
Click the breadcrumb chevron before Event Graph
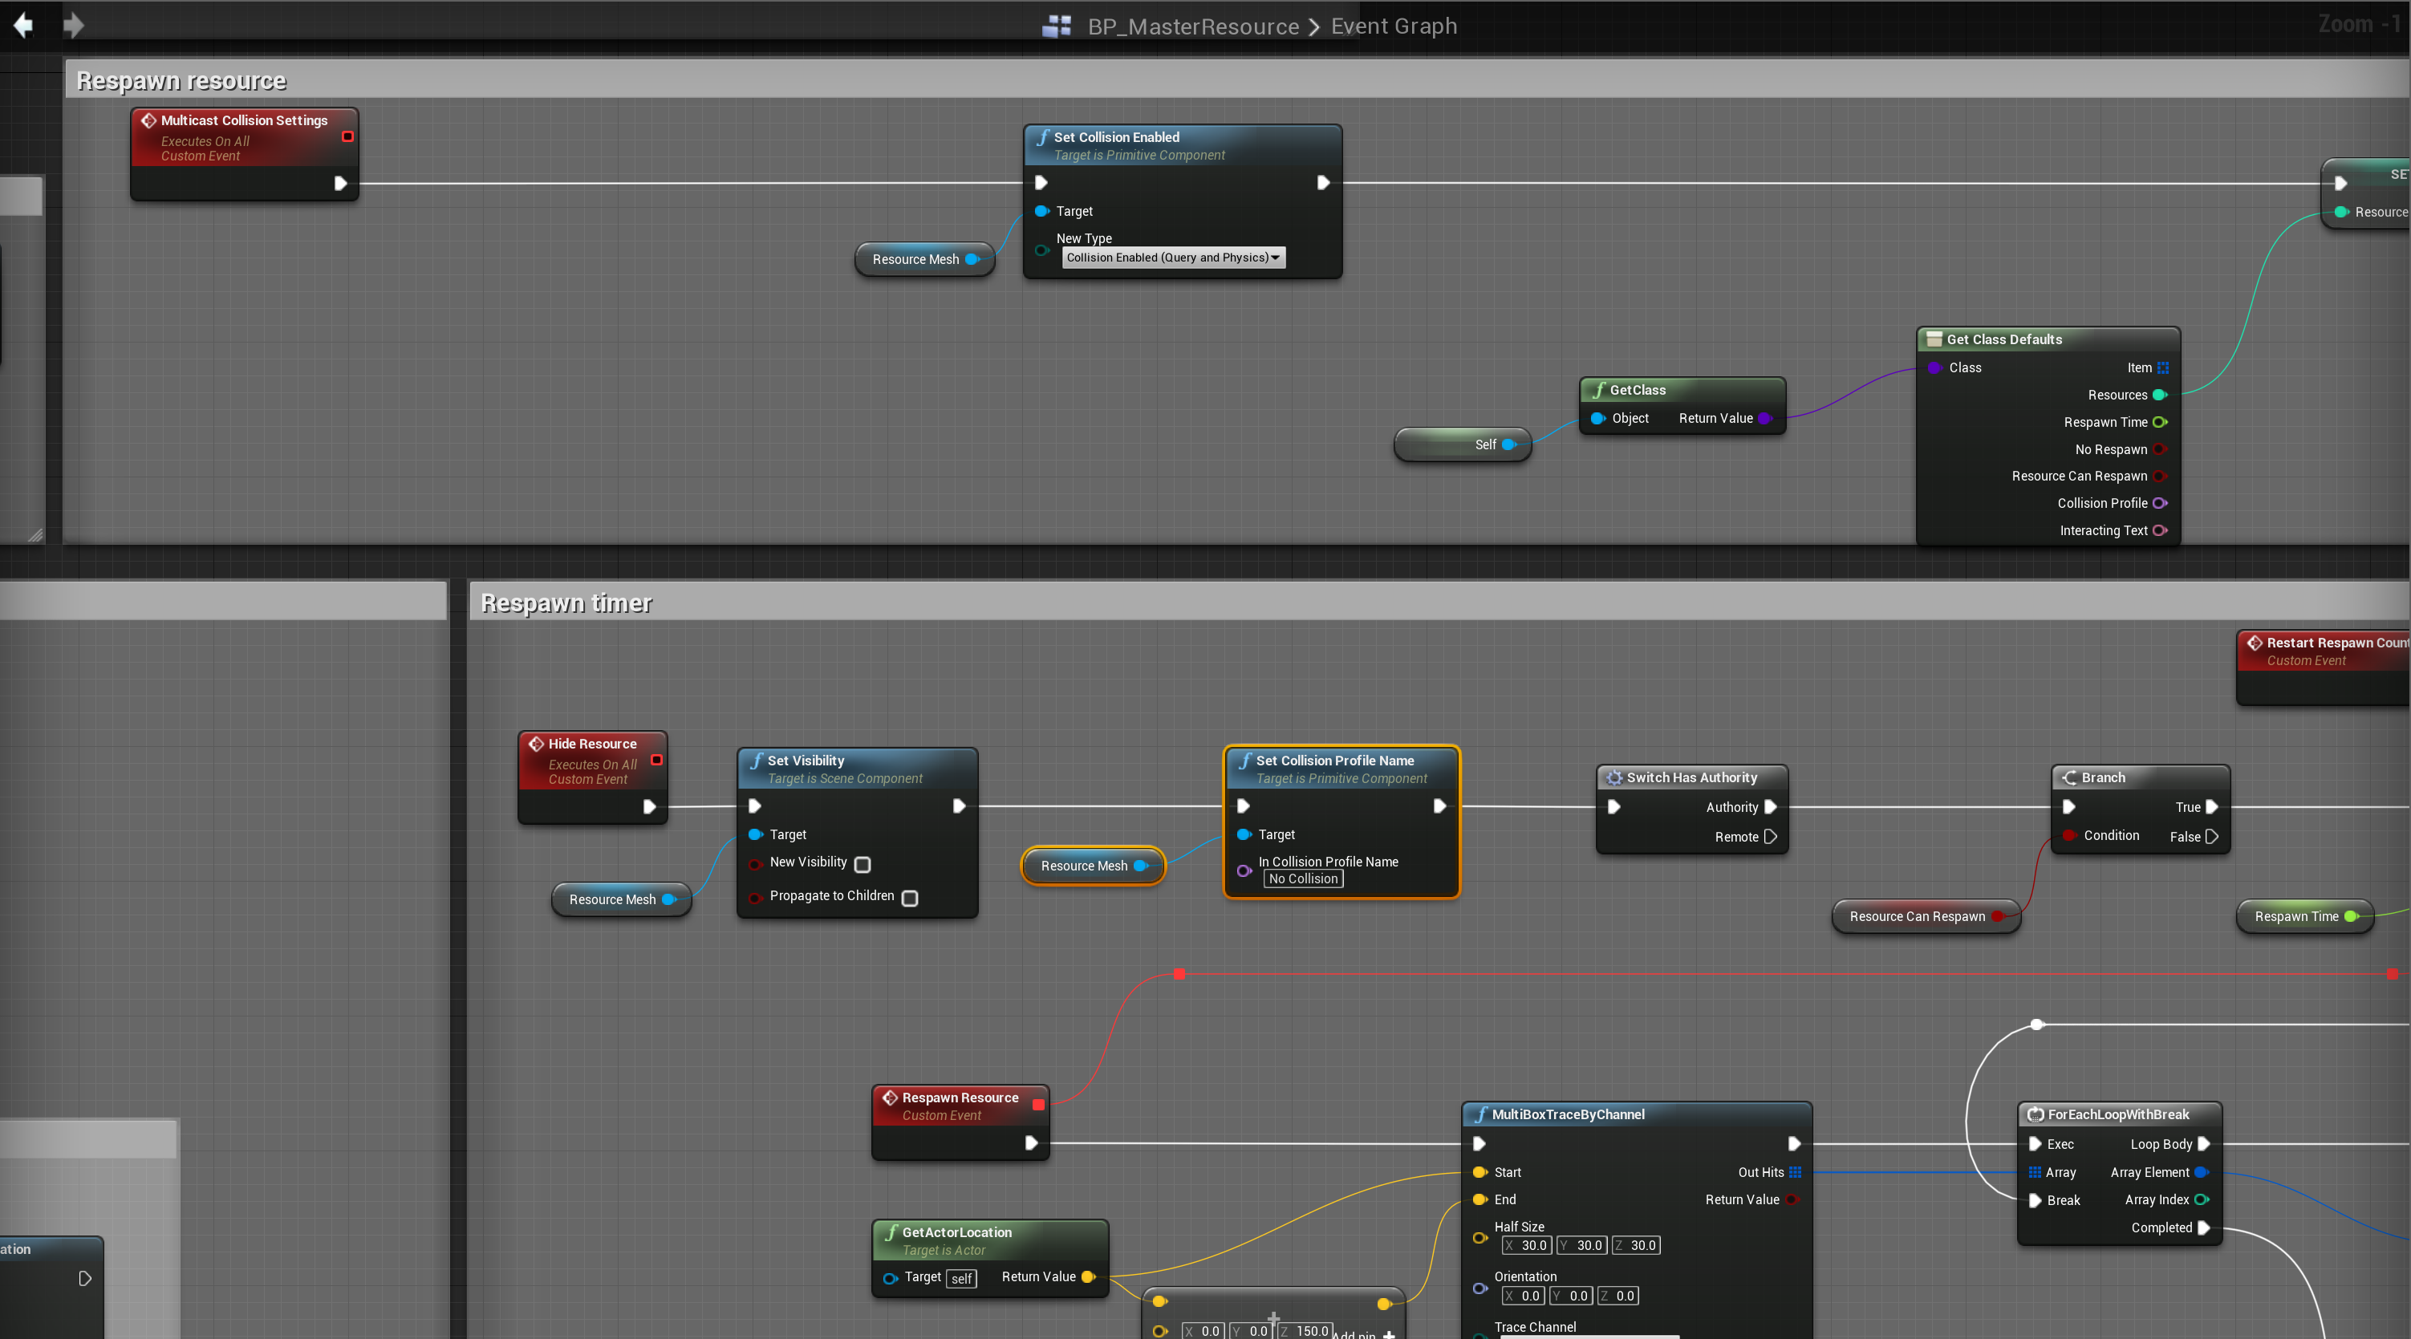pyautogui.click(x=1314, y=26)
